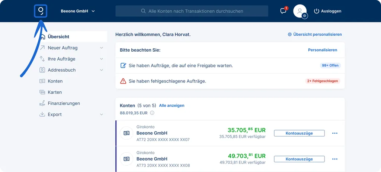Expand the Export submenu chevron
The height and width of the screenshot is (172, 381).
pos(102,114)
